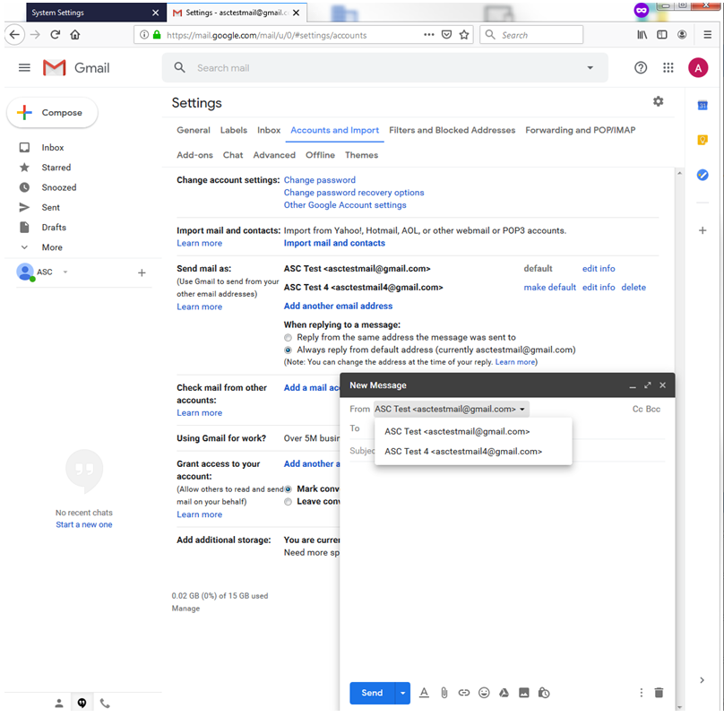Insert a link in the message
724x717 pixels.
click(463, 693)
